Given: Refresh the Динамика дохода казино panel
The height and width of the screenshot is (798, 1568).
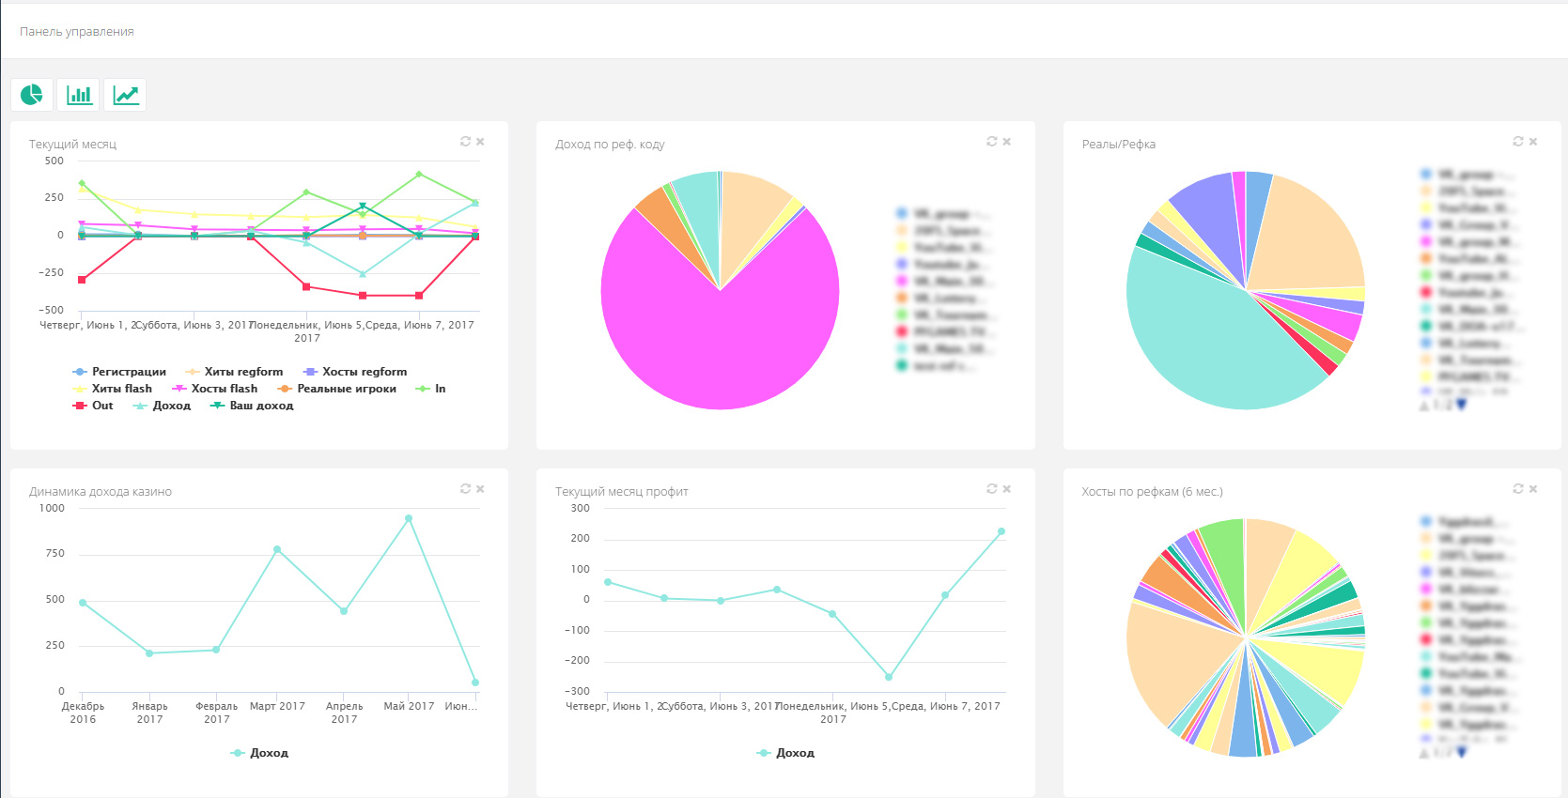Looking at the screenshot, I should coord(465,489).
